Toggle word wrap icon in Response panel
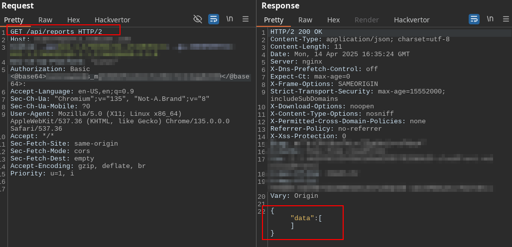 pyautogui.click(x=474, y=19)
